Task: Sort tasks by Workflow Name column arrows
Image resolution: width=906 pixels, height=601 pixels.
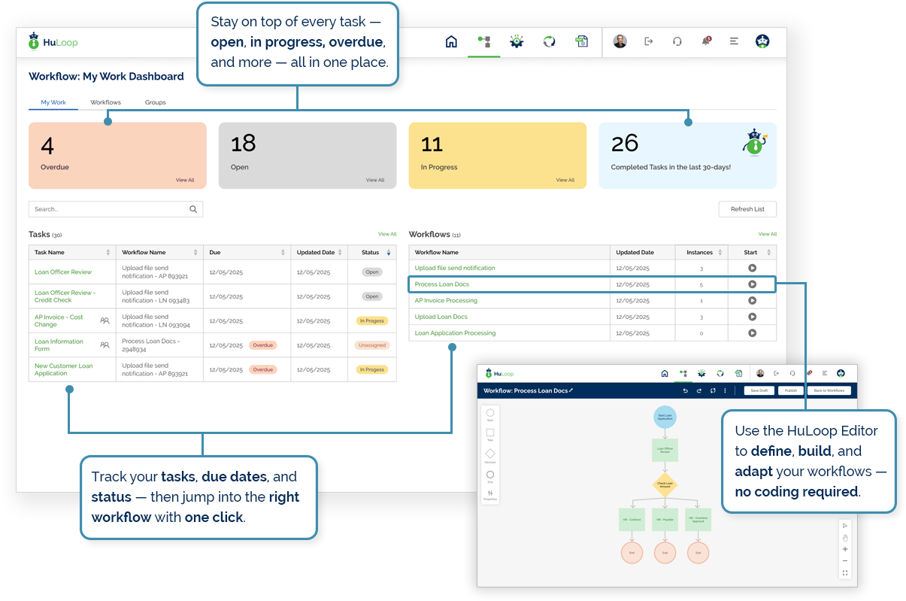Action: 195,253
